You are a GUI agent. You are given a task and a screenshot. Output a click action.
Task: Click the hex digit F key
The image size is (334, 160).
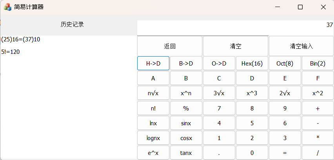click(x=318, y=78)
